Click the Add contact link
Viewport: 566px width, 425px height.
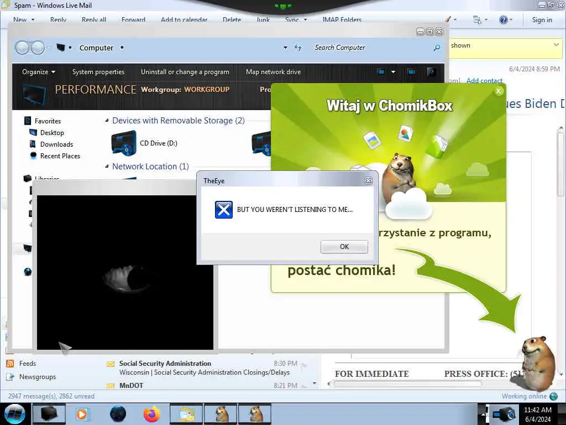pos(484,81)
